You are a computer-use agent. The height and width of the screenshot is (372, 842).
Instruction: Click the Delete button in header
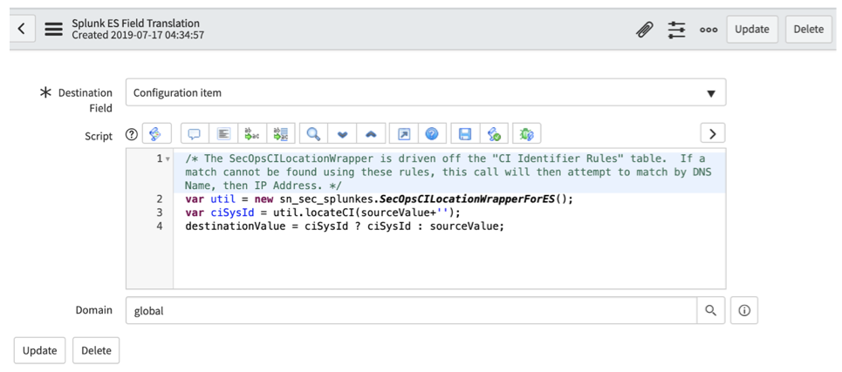[x=809, y=29]
